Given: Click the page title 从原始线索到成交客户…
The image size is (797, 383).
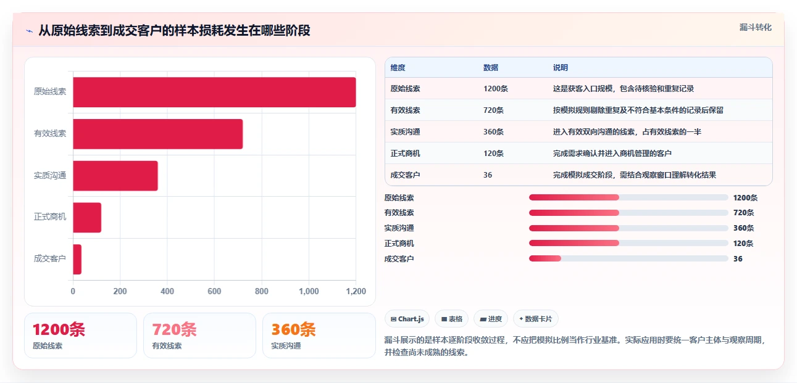Looking at the screenshot, I should (x=174, y=30).
